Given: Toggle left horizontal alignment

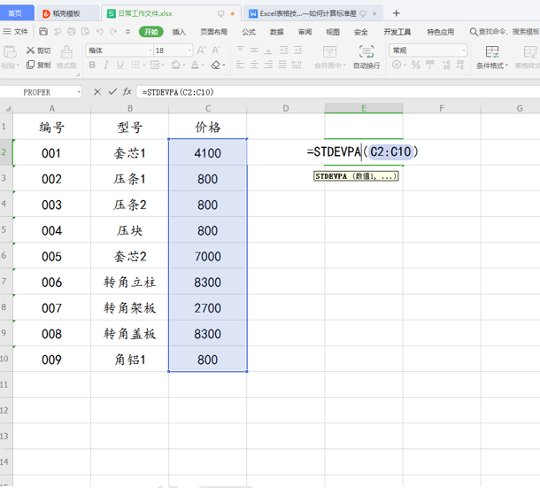Looking at the screenshot, I should coord(240,65).
